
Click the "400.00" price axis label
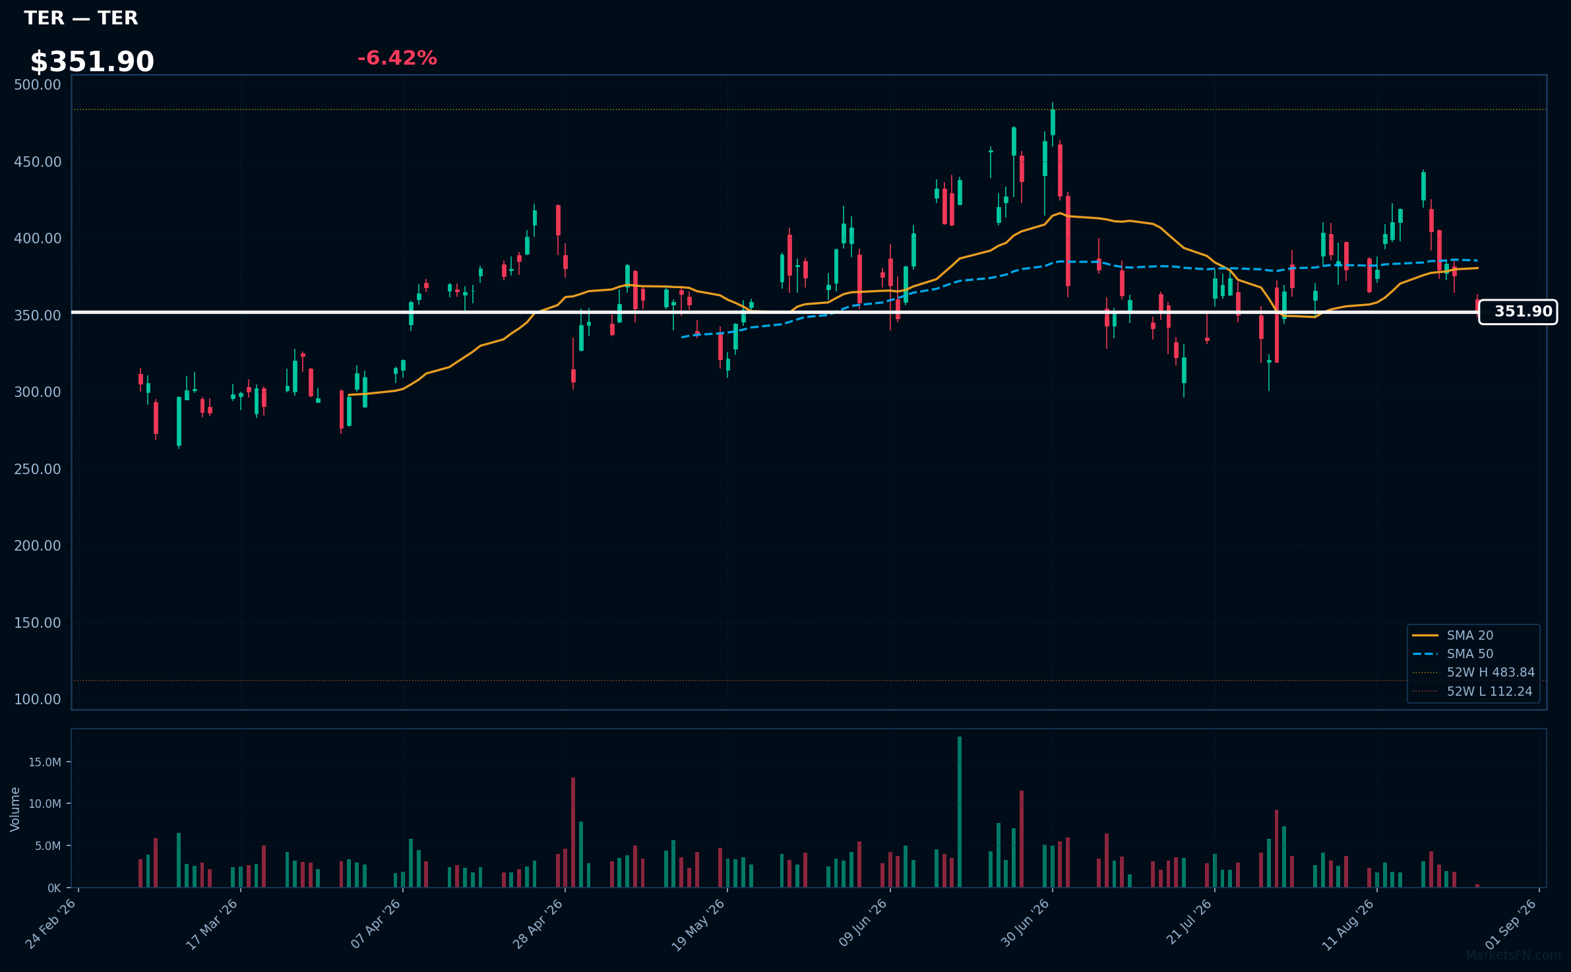[x=38, y=239]
